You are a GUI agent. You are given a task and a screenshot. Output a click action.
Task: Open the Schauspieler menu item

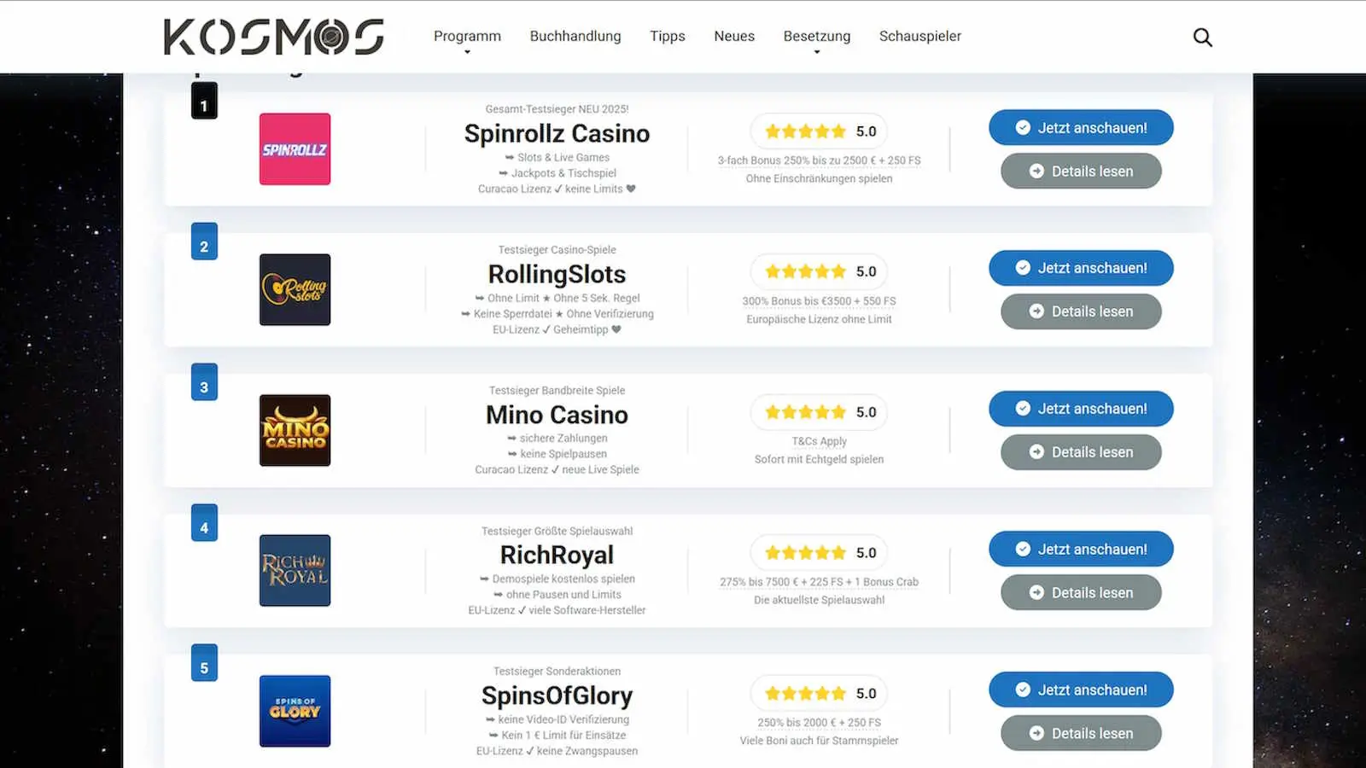pyautogui.click(x=919, y=36)
